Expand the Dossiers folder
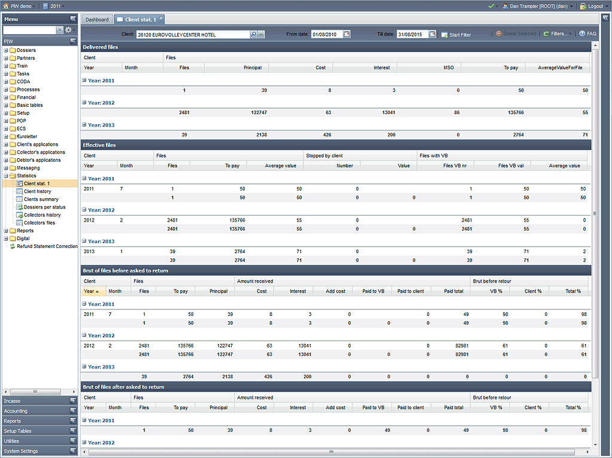This screenshot has width=612, height=458. tap(6, 50)
